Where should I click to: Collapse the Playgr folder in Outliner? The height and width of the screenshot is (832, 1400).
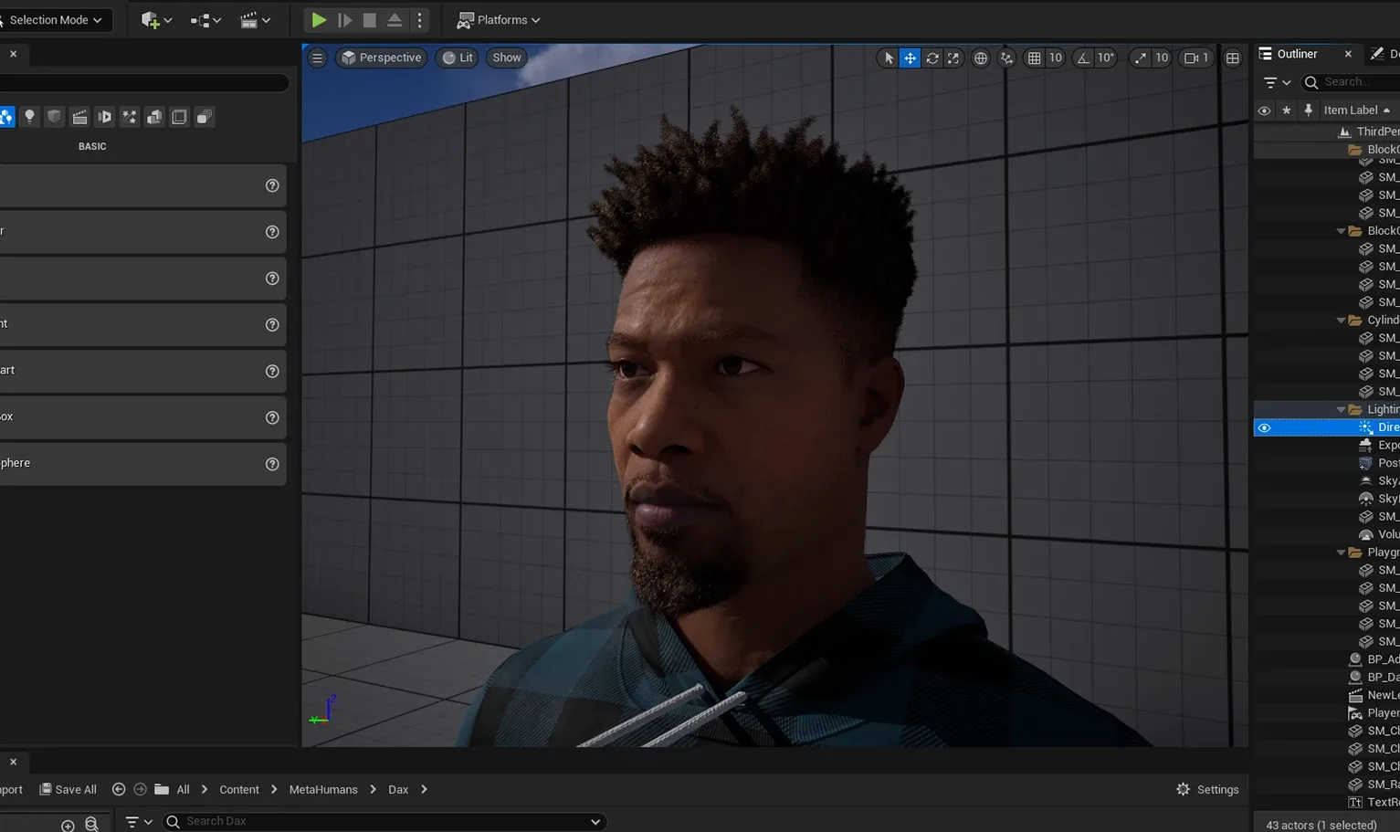point(1341,553)
